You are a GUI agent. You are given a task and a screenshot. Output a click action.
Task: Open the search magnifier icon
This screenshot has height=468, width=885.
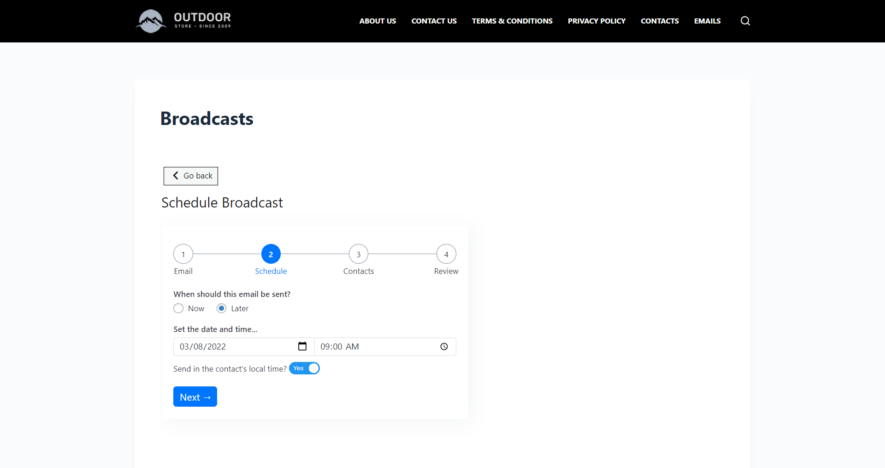point(745,21)
